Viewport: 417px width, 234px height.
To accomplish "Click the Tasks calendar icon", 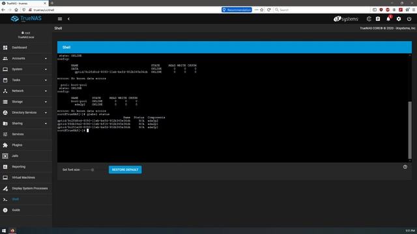I will [x=5, y=80].
